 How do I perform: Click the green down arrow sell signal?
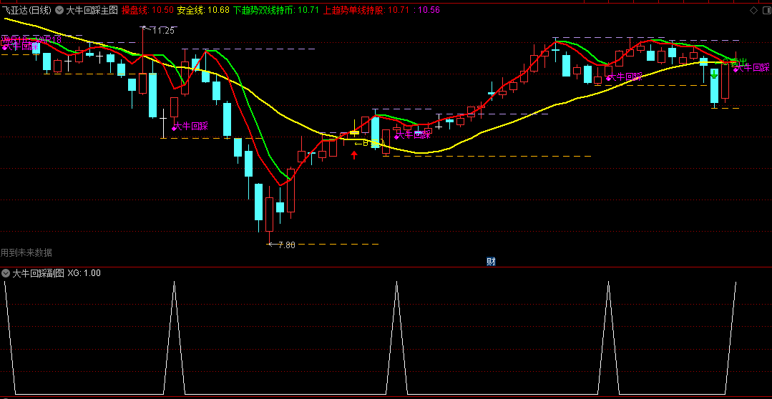(714, 74)
